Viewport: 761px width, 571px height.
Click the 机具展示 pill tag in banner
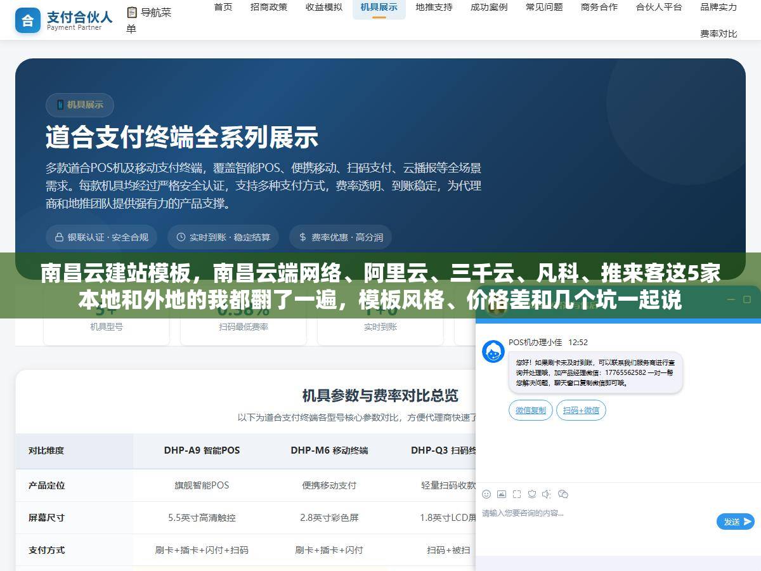pos(79,105)
